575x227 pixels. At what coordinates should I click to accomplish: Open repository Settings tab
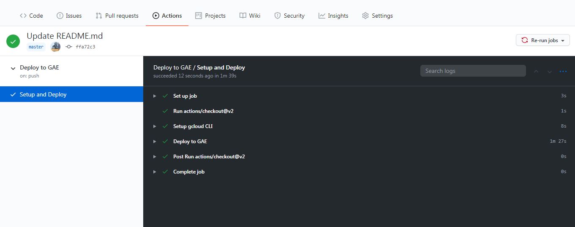[x=377, y=16]
